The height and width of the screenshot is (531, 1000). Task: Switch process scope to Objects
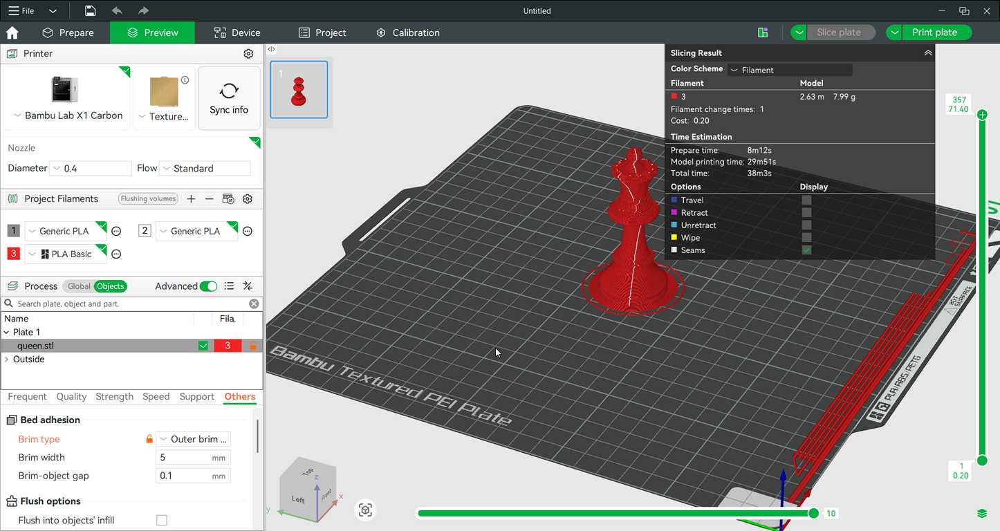click(x=110, y=286)
